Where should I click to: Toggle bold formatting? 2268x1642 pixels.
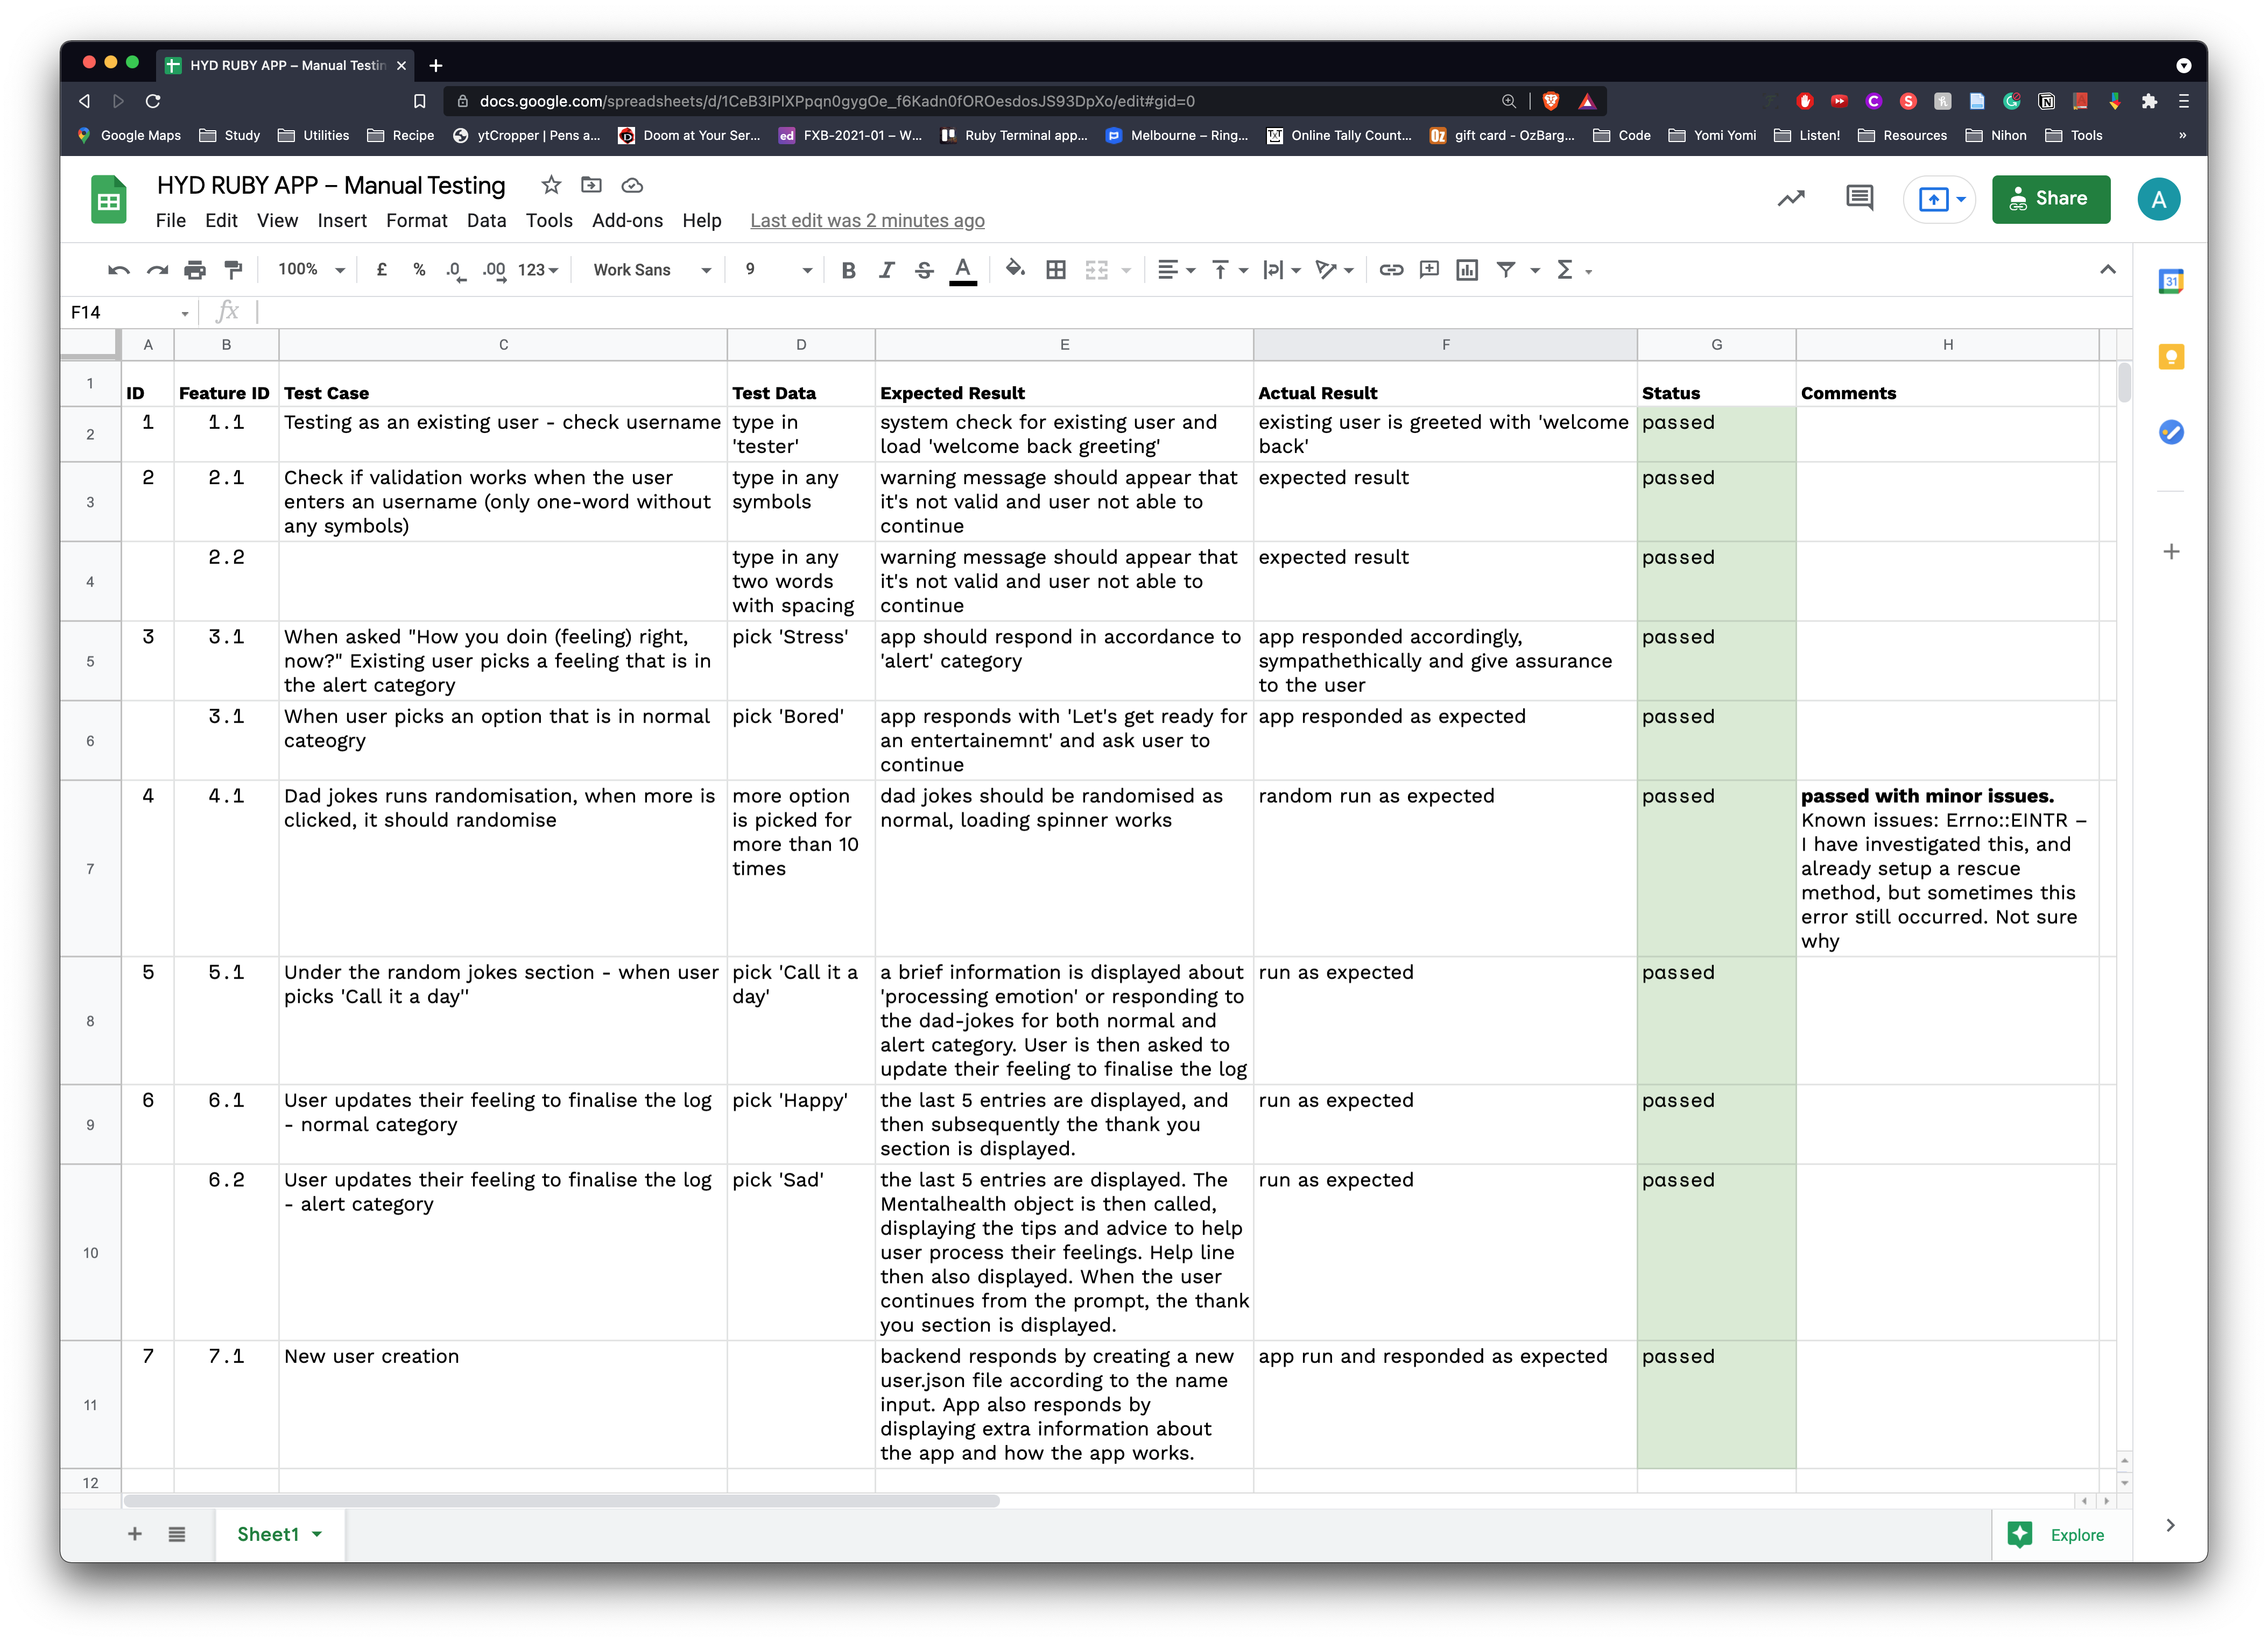848,270
